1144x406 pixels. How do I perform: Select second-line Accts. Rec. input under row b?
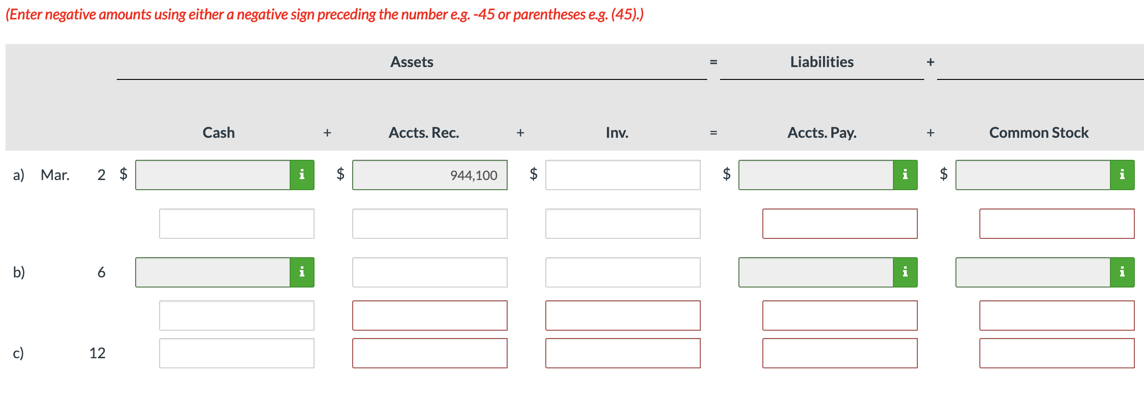[430, 316]
